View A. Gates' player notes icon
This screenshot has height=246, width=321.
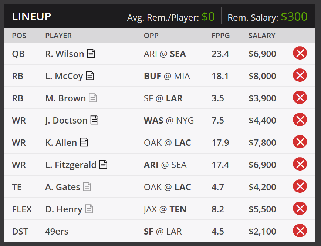87,187
